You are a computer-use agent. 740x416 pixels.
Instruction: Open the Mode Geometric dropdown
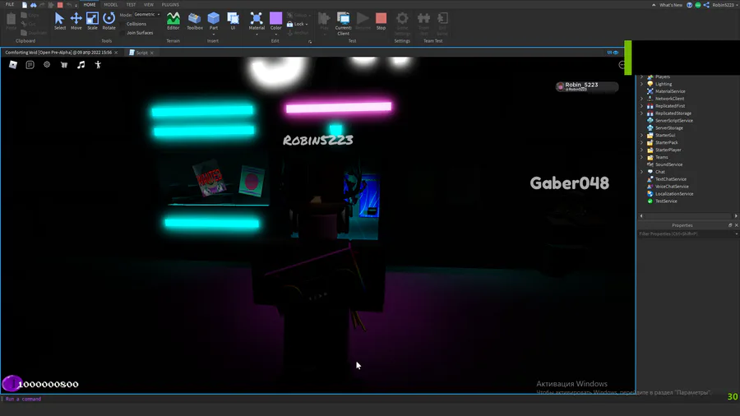click(147, 15)
